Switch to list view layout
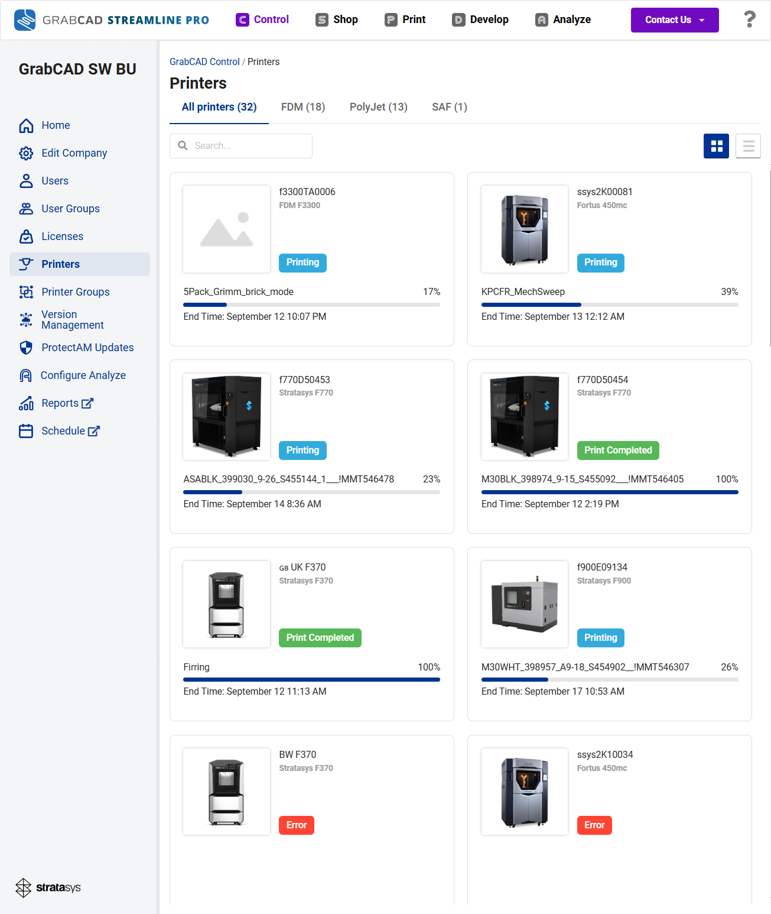 pos(748,146)
